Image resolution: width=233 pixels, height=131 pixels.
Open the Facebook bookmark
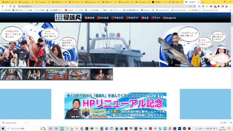(x=146, y=10)
